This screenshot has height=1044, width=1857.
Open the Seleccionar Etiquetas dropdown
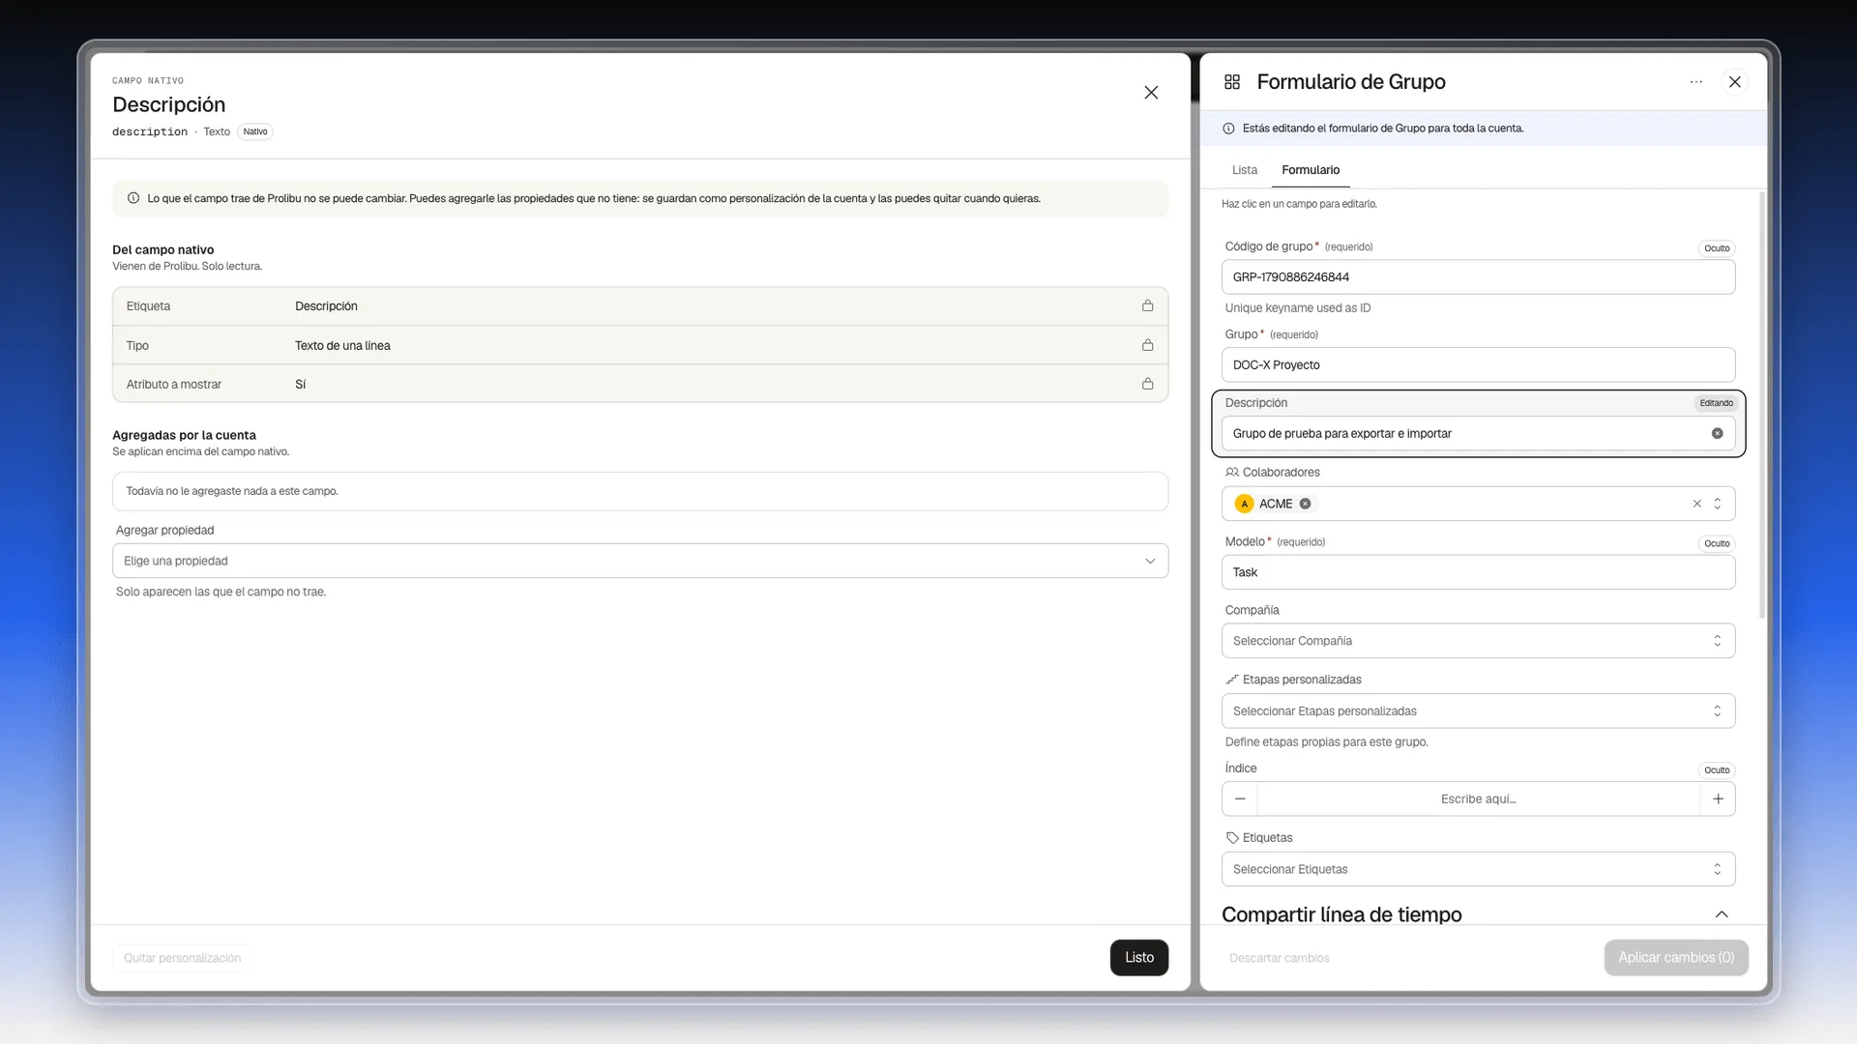(x=1478, y=869)
